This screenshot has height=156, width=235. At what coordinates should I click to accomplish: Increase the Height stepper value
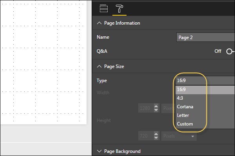(x=156, y=134)
